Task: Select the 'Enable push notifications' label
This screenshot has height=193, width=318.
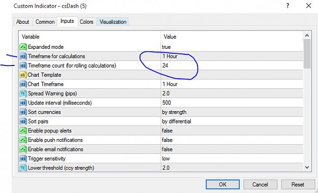Action: click(55, 140)
